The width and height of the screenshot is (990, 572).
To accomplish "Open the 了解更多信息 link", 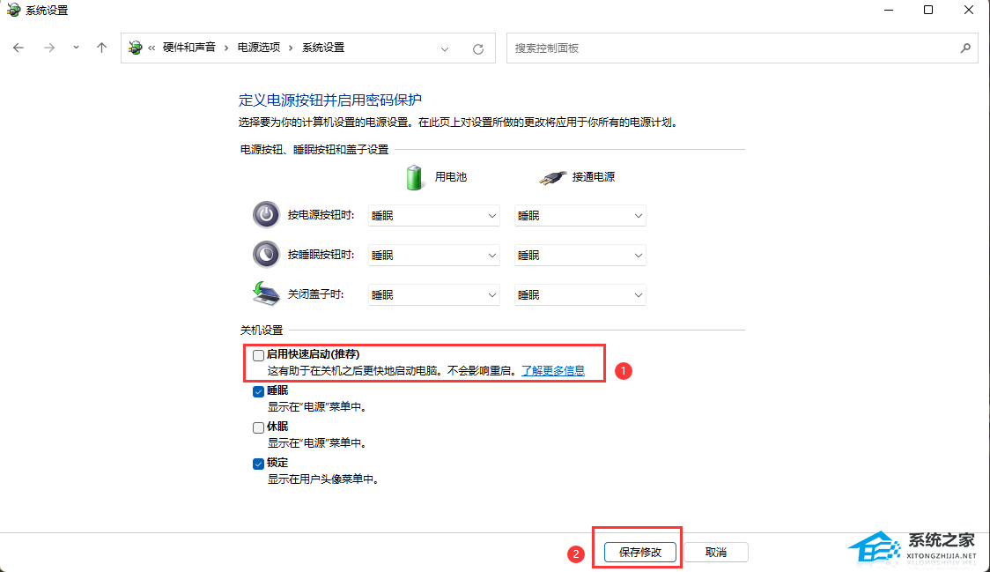I will 552,371.
